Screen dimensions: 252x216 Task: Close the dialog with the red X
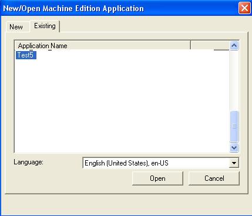pyautogui.click(x=244, y=8)
